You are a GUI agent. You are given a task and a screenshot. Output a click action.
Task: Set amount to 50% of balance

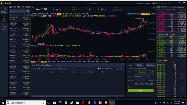(x=141, y=84)
